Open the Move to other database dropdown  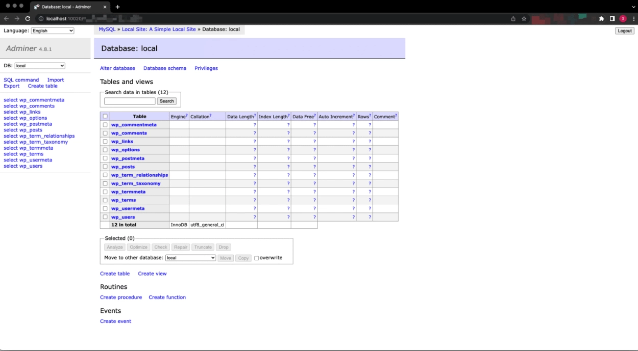coord(190,258)
